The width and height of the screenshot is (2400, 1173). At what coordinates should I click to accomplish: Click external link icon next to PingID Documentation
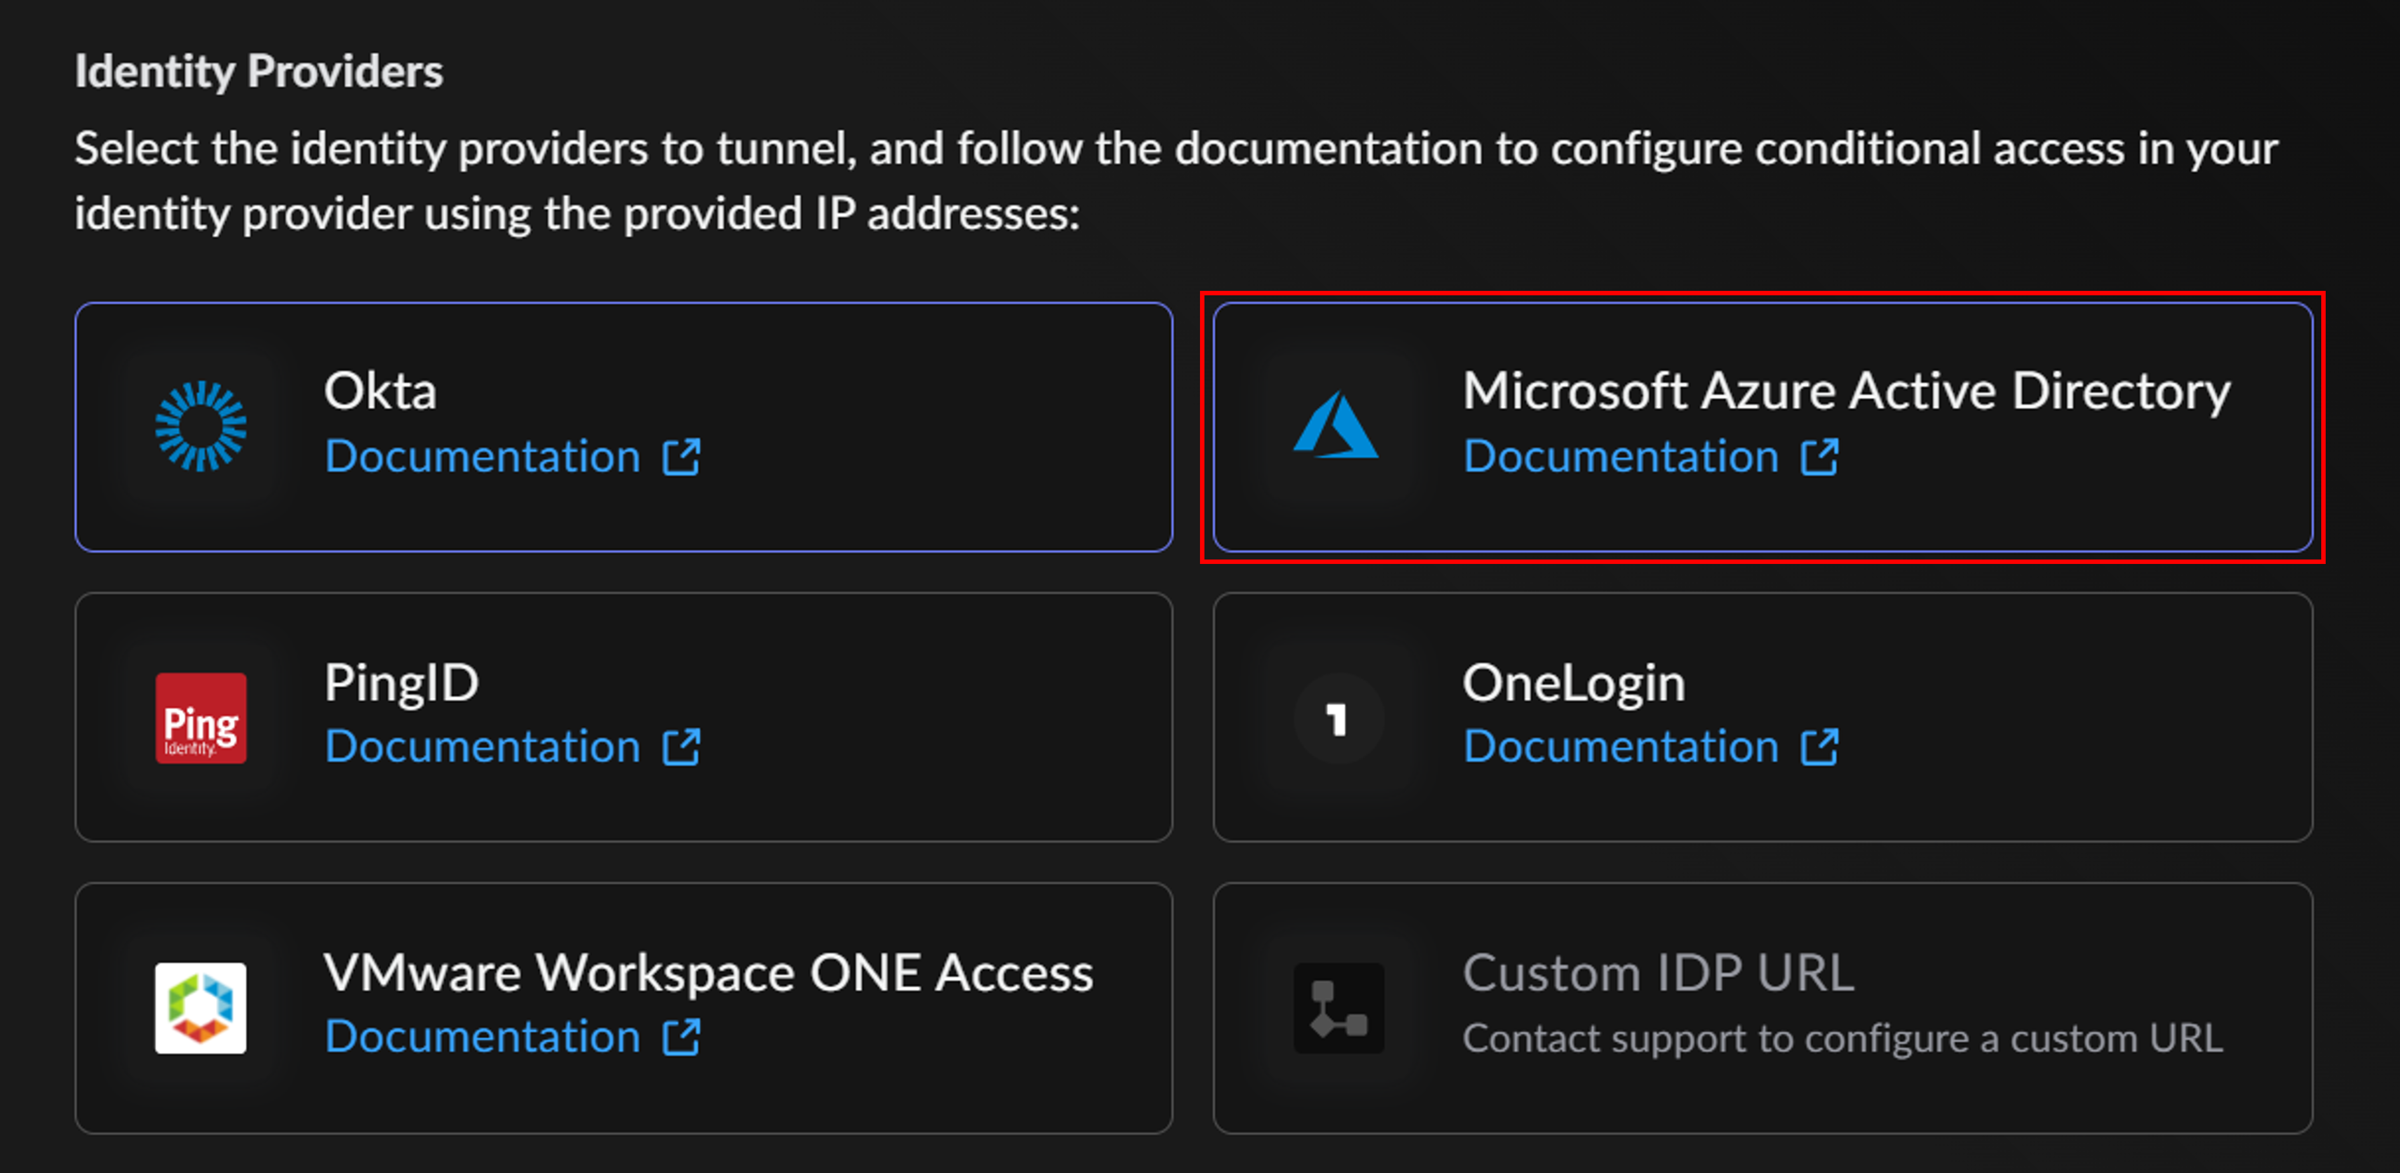click(x=681, y=747)
